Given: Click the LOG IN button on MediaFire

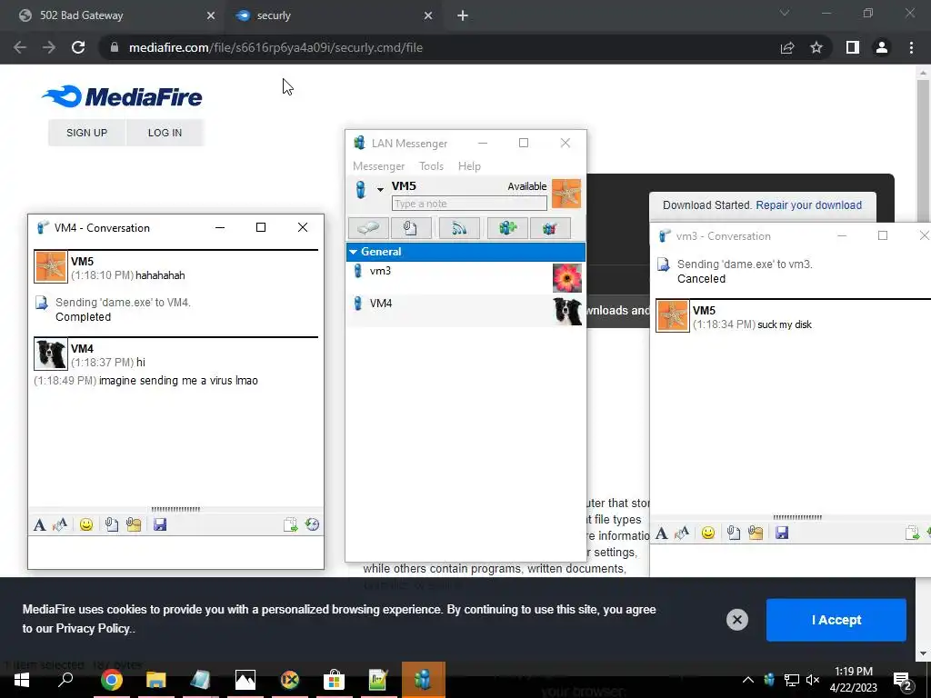Looking at the screenshot, I should (x=165, y=133).
